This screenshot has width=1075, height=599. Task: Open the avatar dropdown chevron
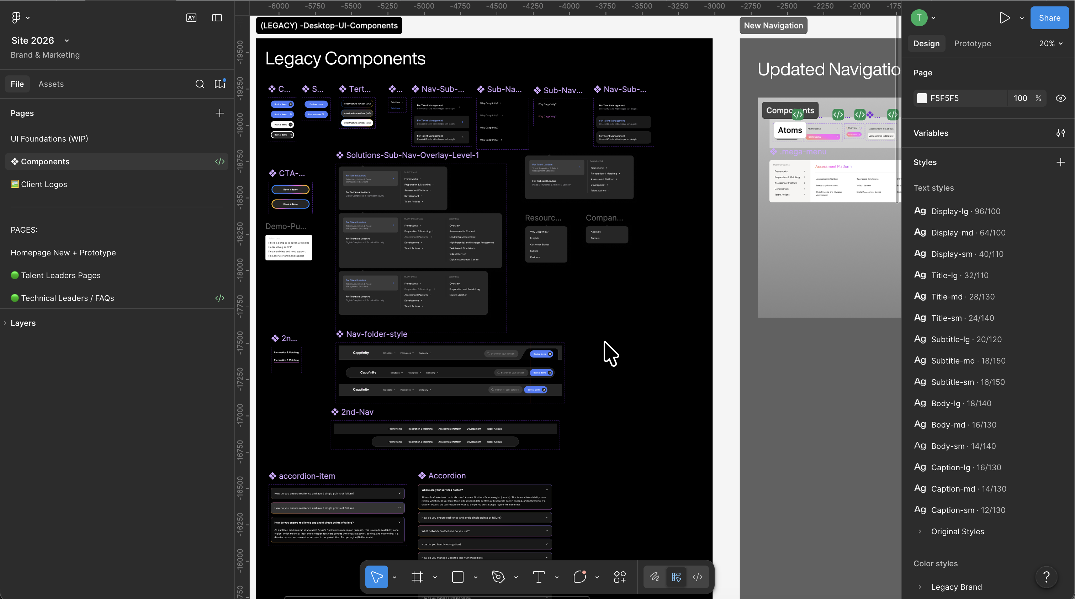pos(933,18)
